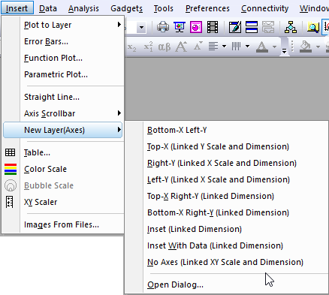Open the Video Builder filmstrip icon
Screen dimensions: 329x295
213,27
